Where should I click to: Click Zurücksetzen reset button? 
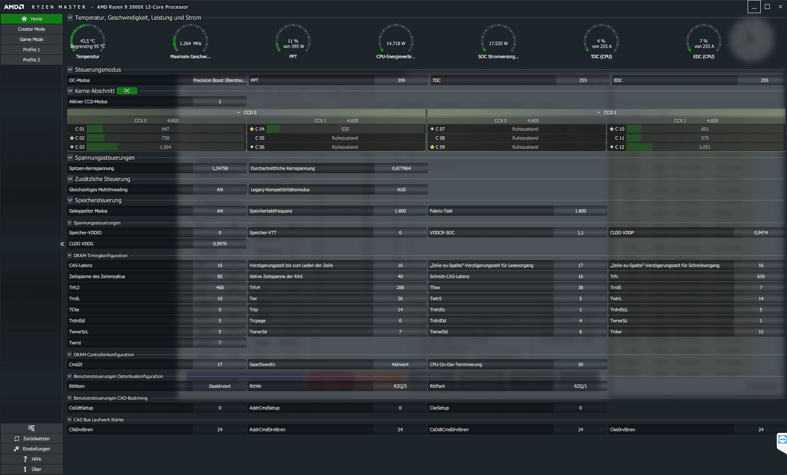(x=32, y=439)
